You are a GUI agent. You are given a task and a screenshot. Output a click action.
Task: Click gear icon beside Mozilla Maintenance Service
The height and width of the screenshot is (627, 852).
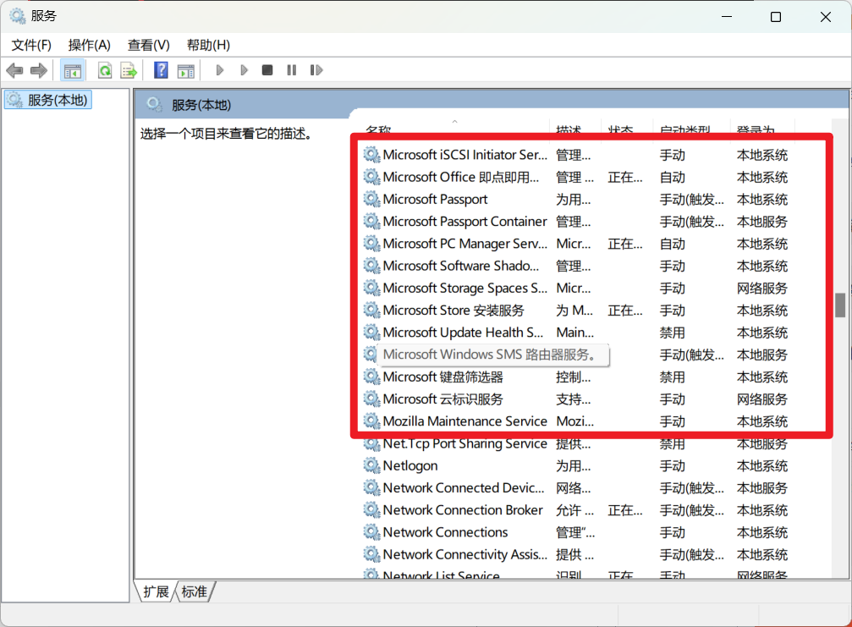point(371,421)
